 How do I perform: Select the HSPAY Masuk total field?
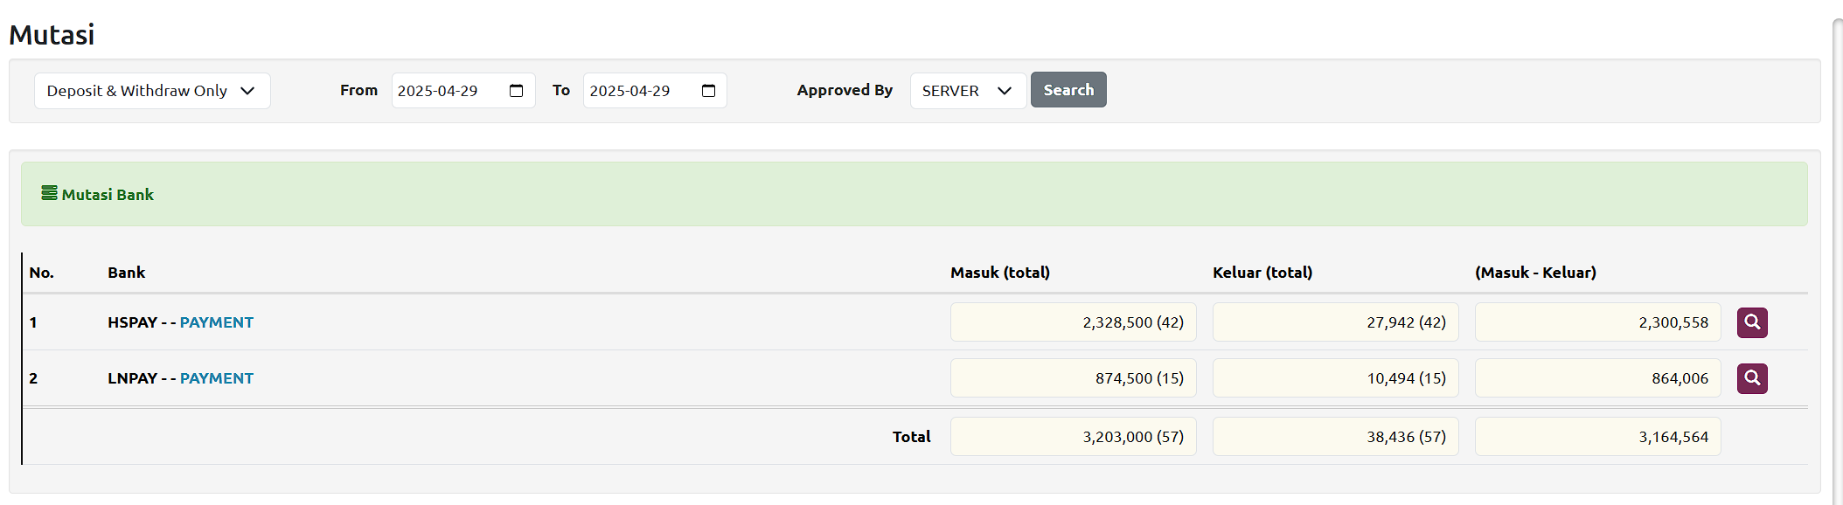pos(1073,322)
